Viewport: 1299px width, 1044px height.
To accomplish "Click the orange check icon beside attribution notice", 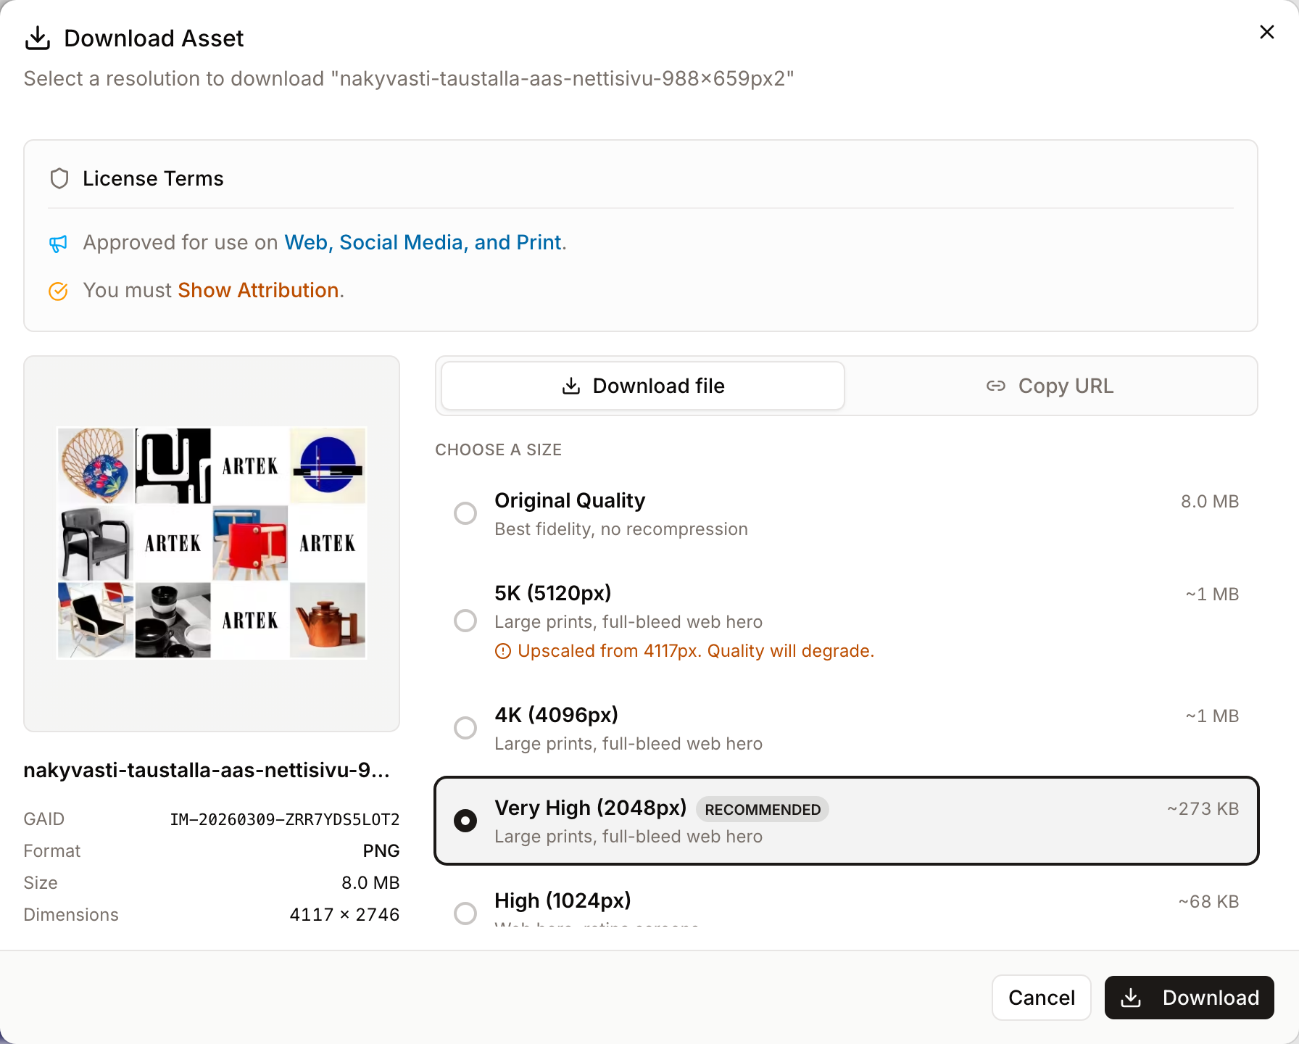I will pyautogui.click(x=58, y=291).
